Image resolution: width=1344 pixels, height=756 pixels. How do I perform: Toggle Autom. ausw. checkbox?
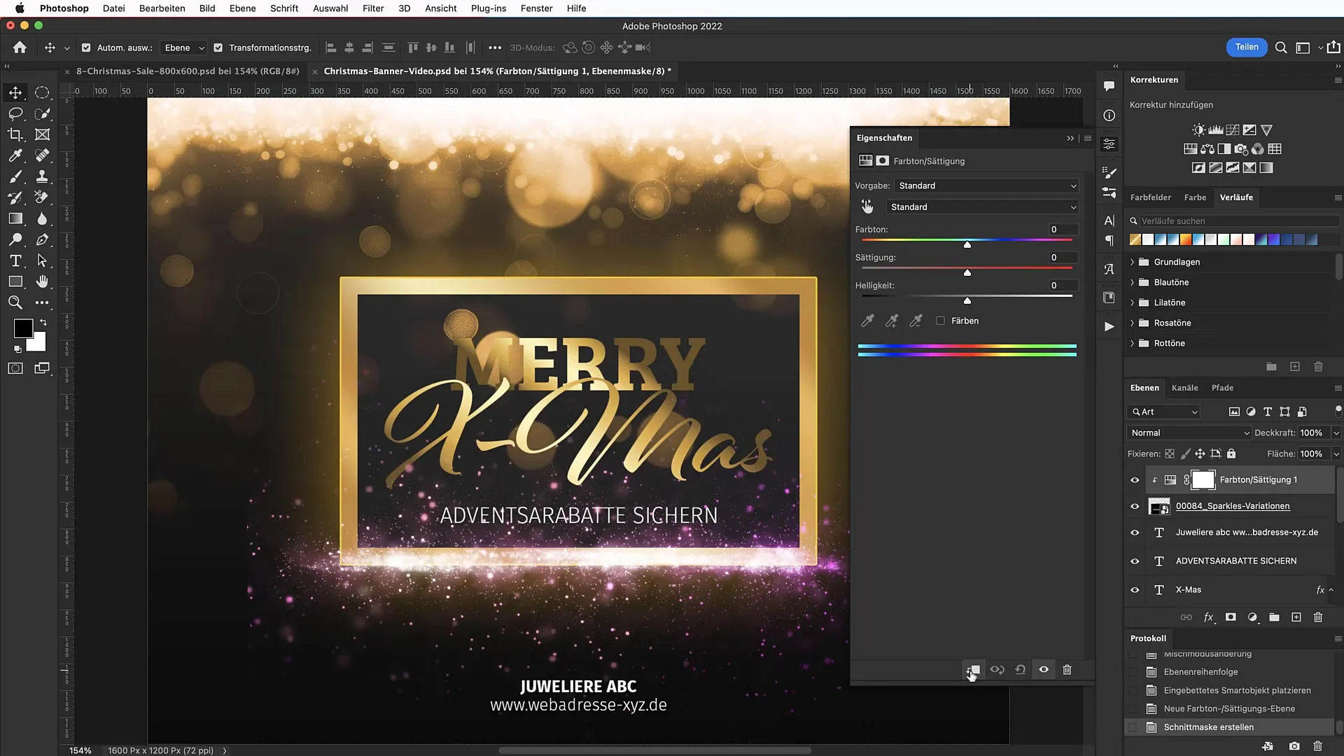click(86, 48)
